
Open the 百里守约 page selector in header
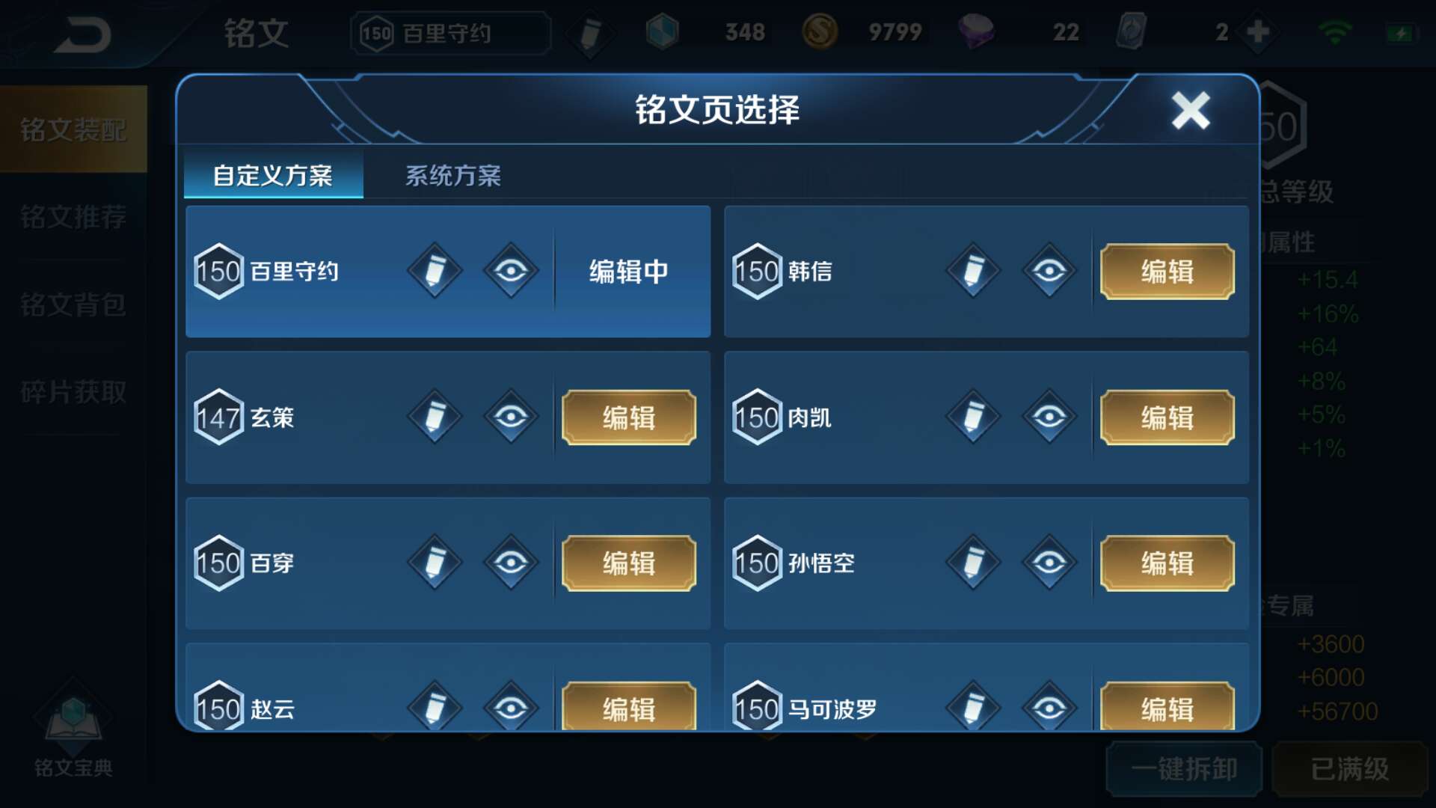pos(451,33)
